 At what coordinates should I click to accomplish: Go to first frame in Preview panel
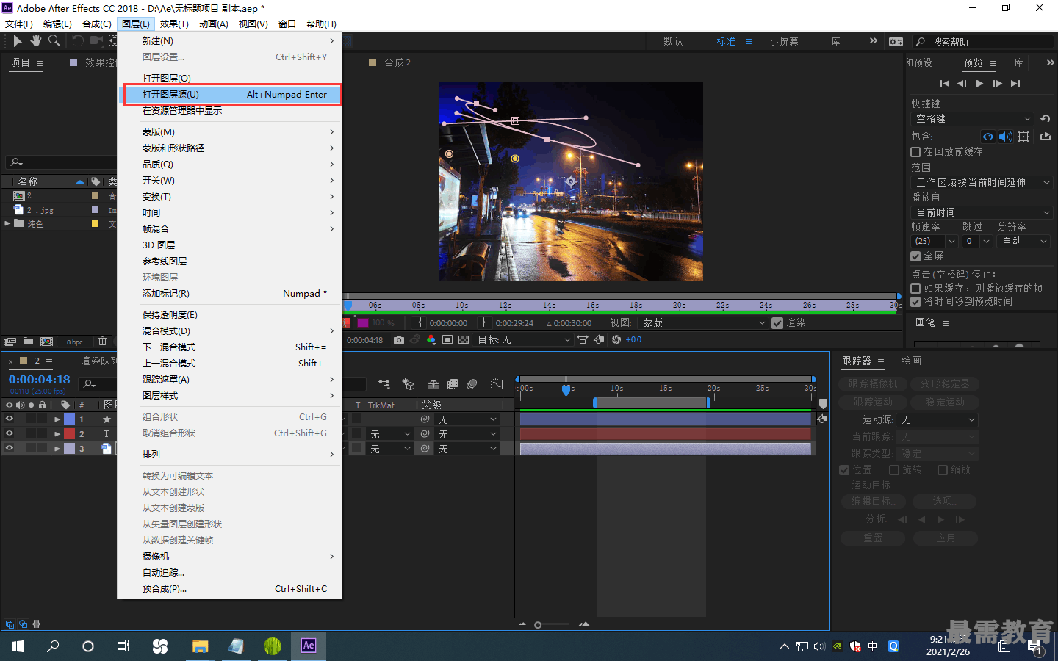945,84
